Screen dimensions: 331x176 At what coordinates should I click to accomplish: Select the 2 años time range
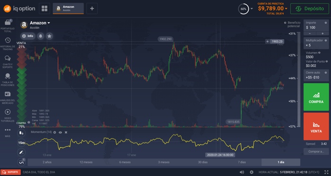47,162
